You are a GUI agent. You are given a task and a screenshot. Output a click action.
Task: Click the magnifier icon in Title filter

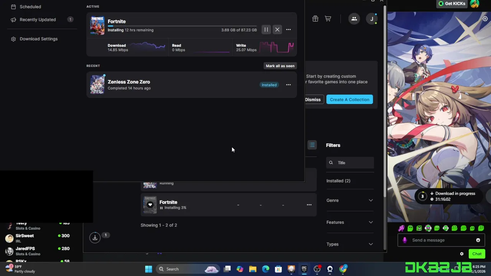[x=331, y=163]
